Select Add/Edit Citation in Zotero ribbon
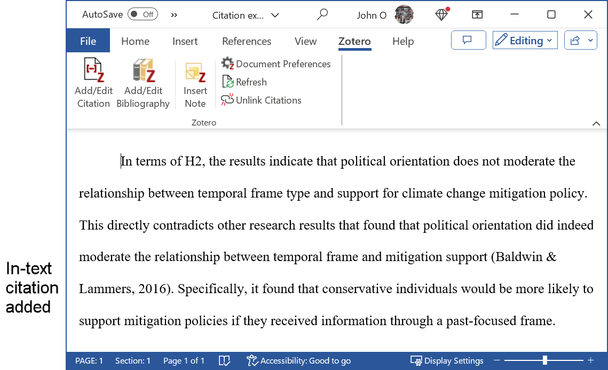608x370 pixels. coord(93,83)
